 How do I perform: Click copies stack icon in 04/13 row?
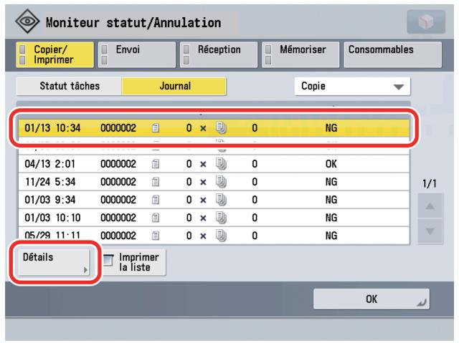tap(222, 164)
